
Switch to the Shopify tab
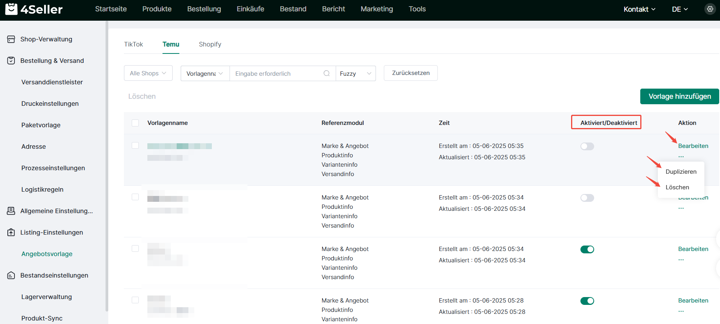210,45
